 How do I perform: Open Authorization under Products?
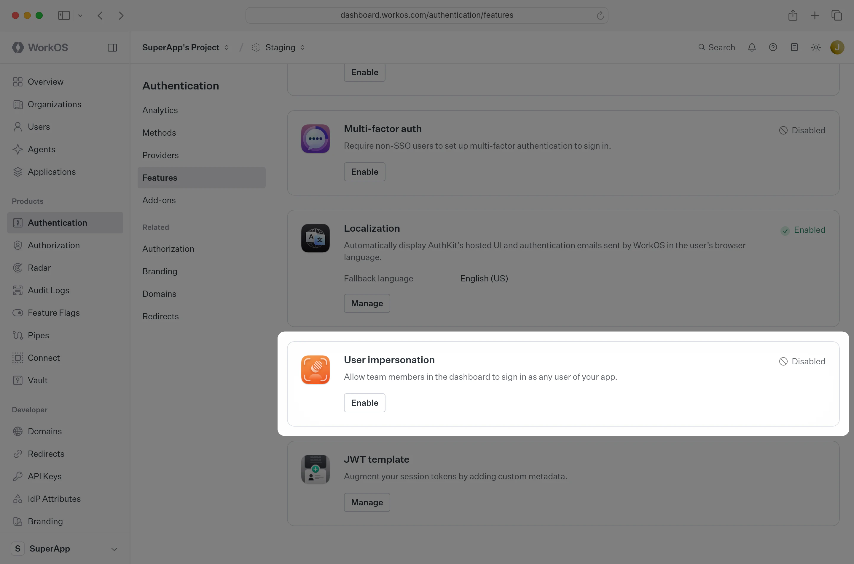(x=65, y=245)
